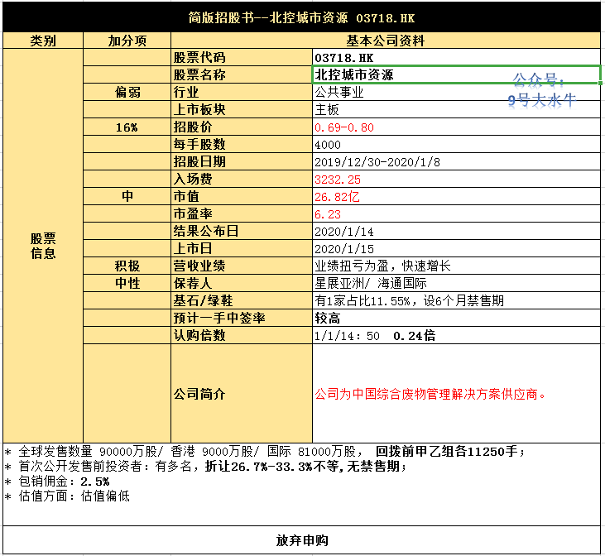Screen dimensions: 605x556
Task: Click the 行业 label cell
Action: (x=242, y=92)
